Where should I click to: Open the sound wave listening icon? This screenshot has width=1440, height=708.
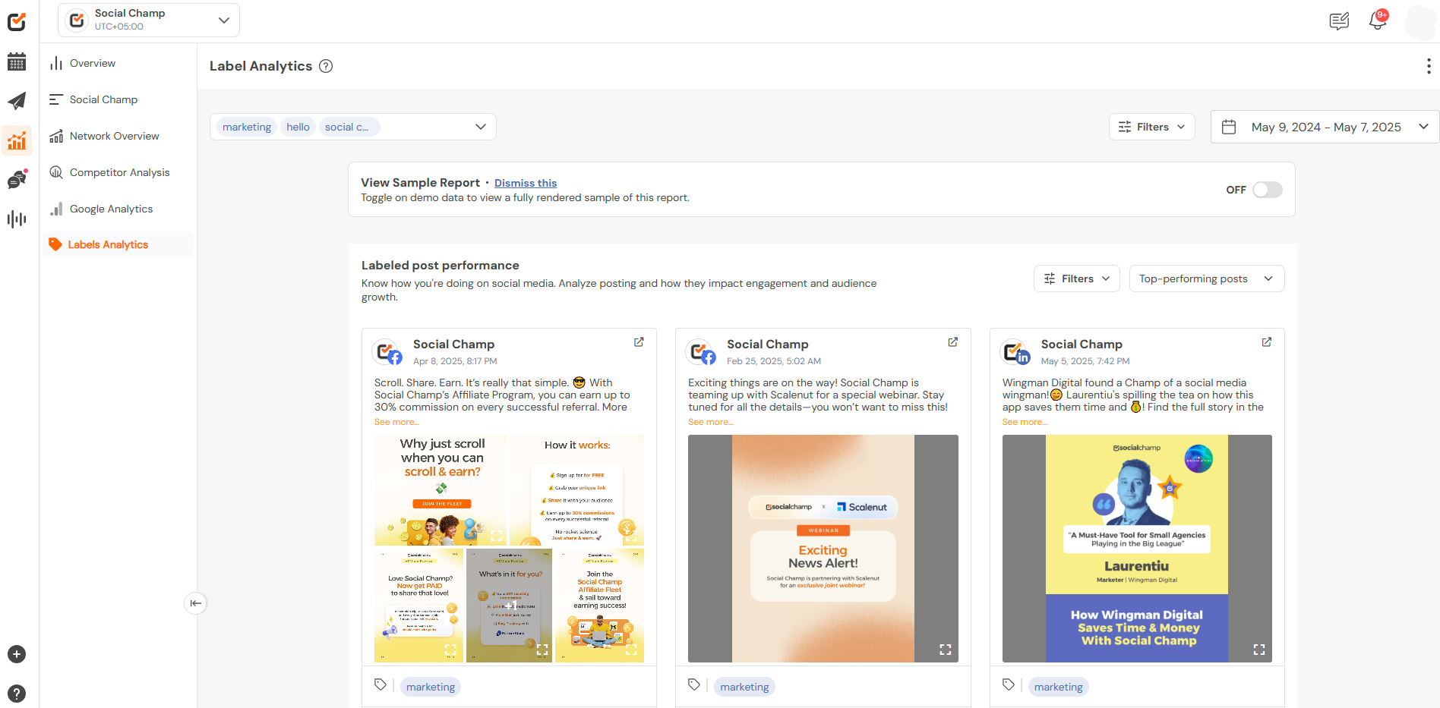pyautogui.click(x=17, y=219)
